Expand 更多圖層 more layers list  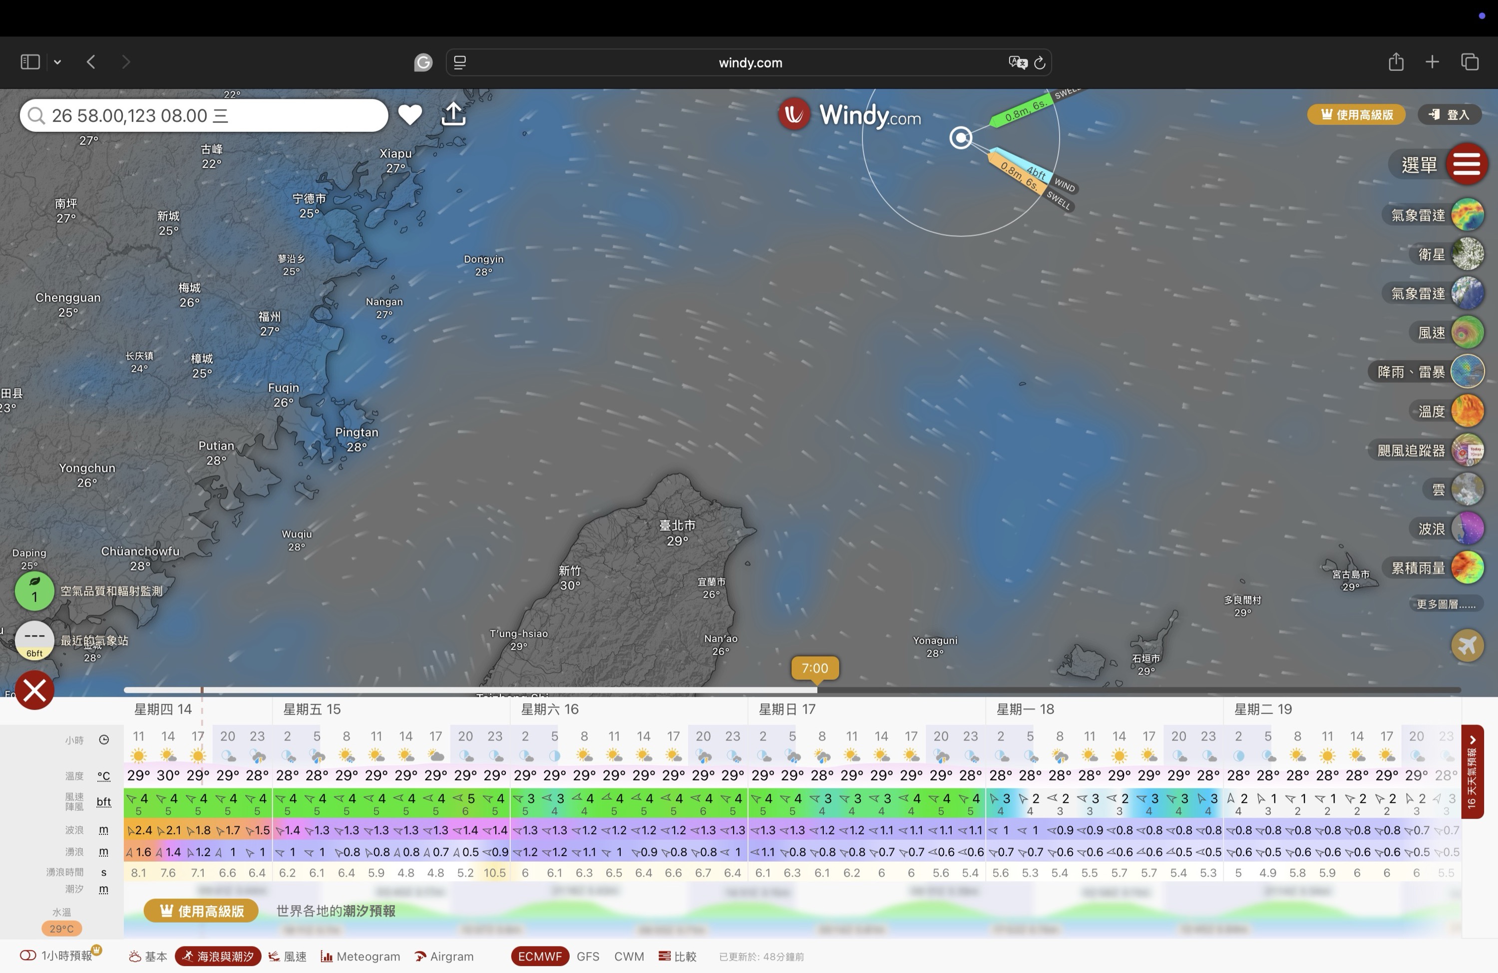pyautogui.click(x=1446, y=604)
